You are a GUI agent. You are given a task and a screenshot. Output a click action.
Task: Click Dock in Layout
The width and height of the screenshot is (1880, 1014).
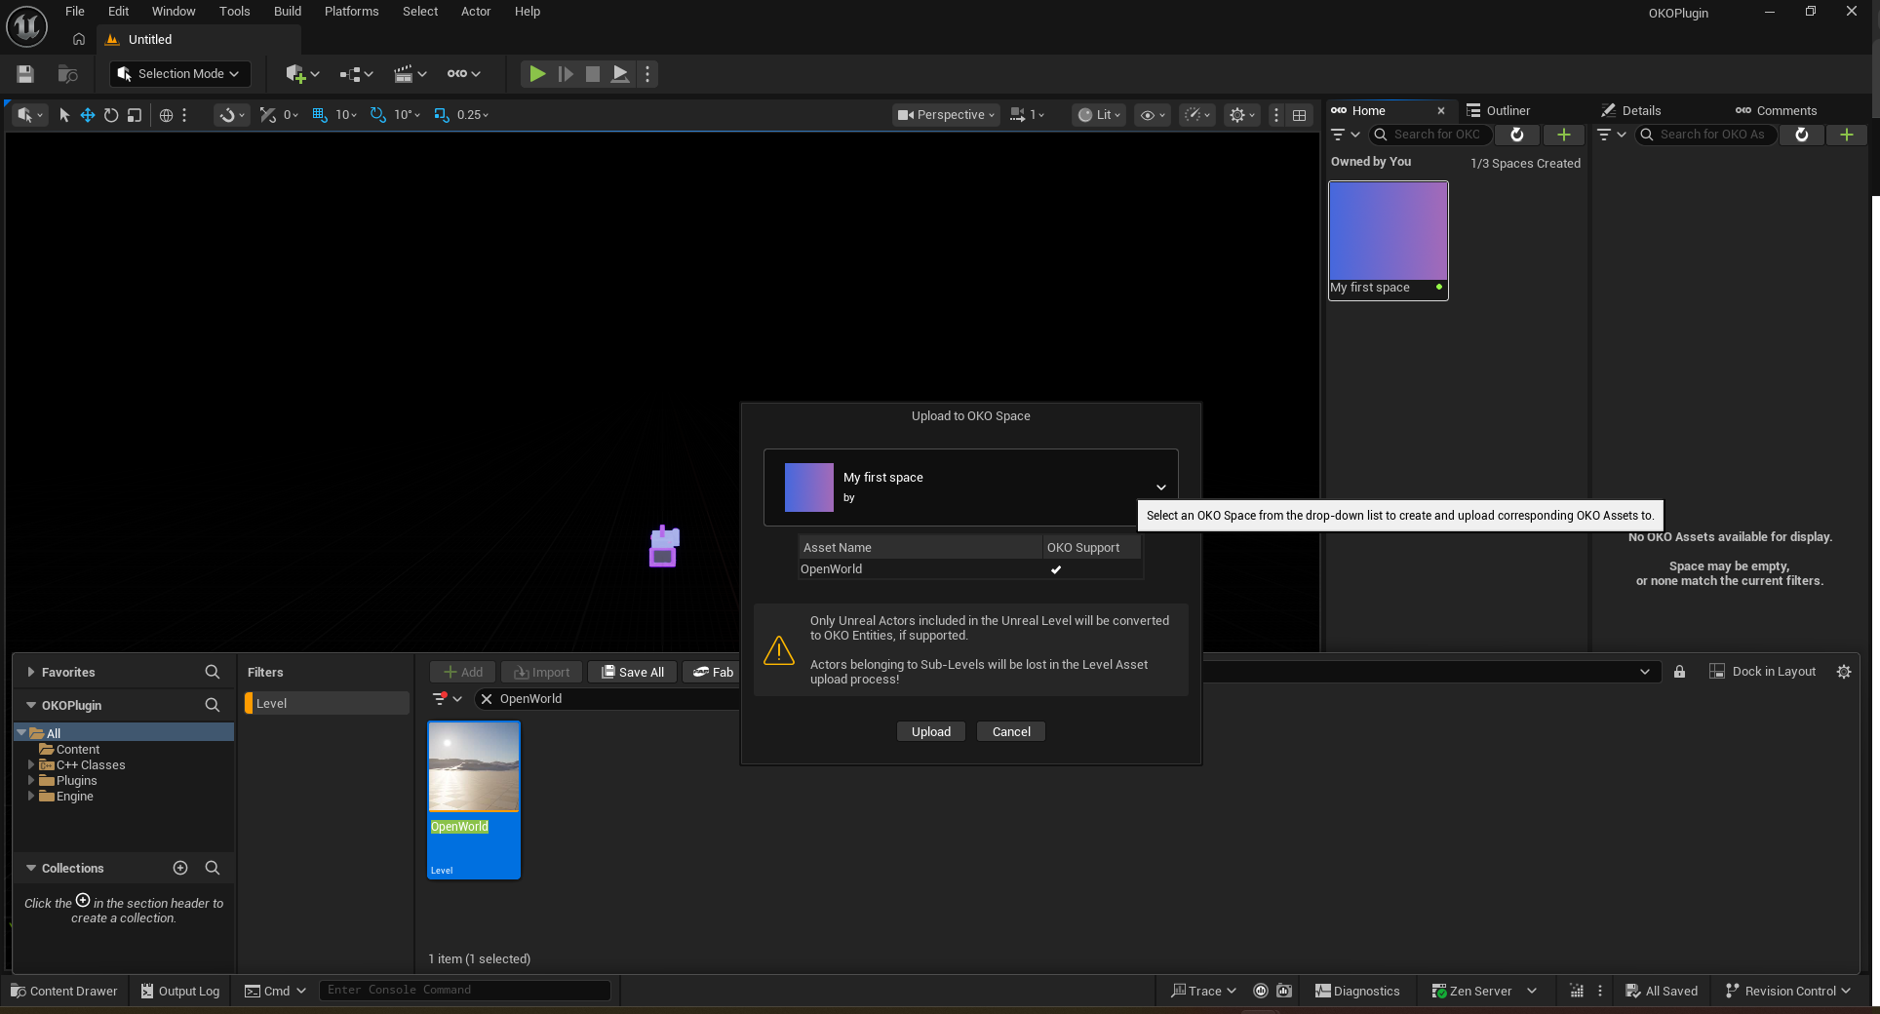click(1763, 672)
